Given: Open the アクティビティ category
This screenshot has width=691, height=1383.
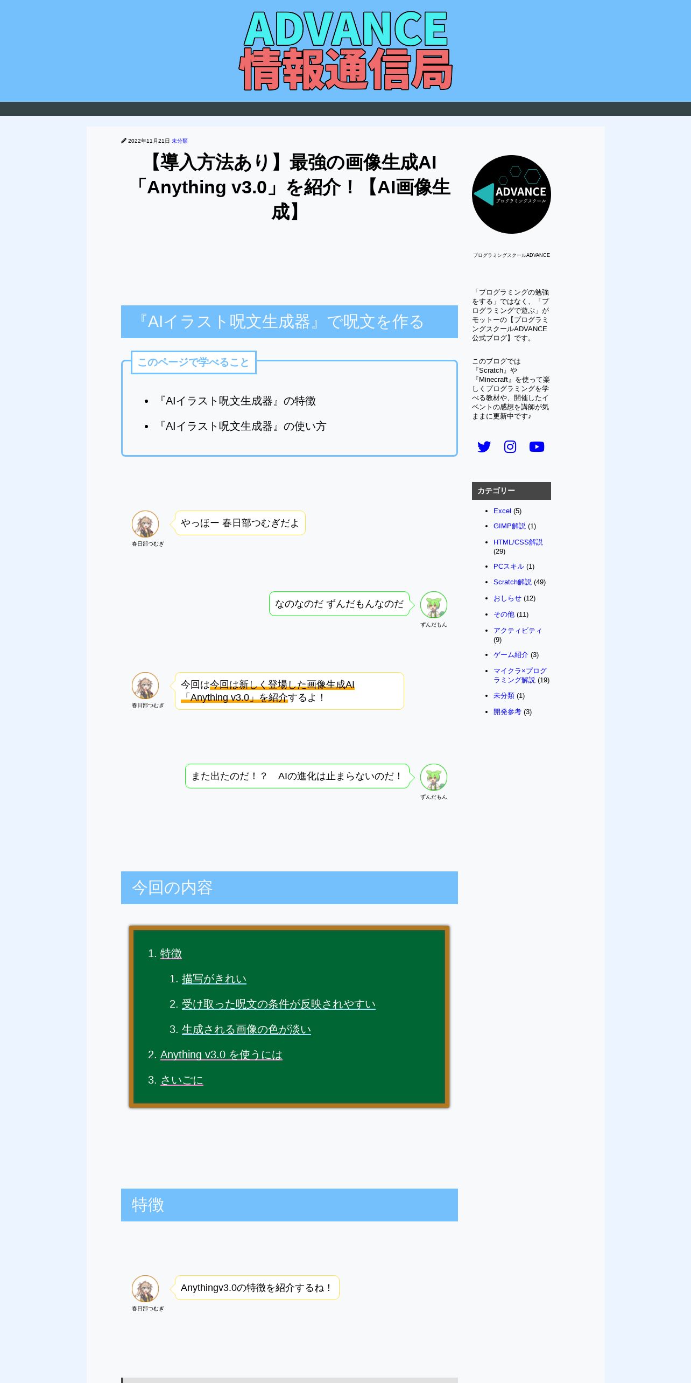Looking at the screenshot, I should tap(518, 631).
